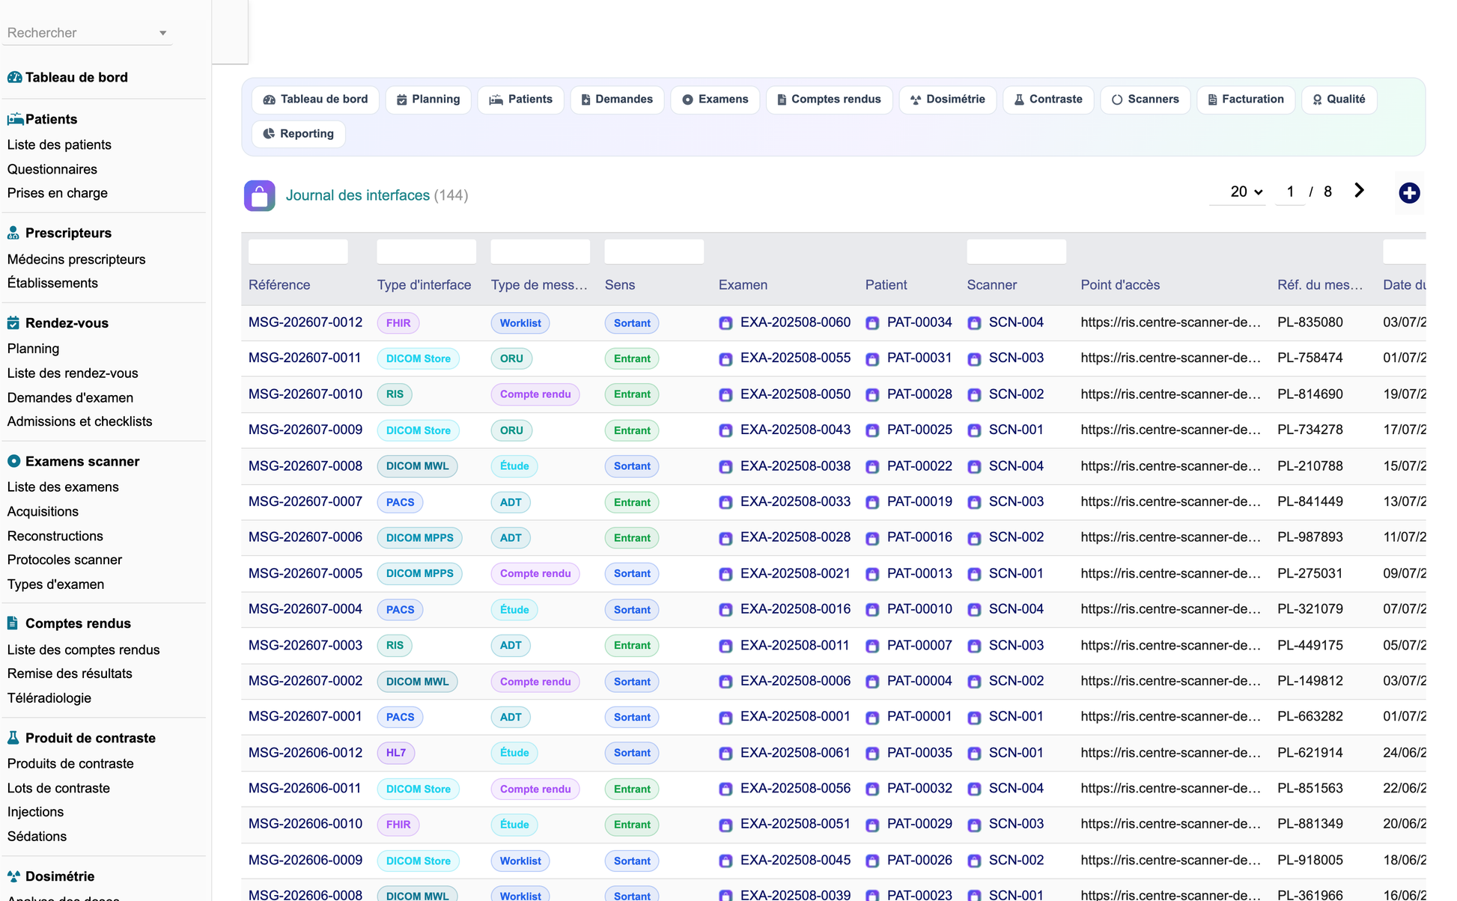Click the Sens column filter field
Viewport: 1457px width, 901px height.
point(654,251)
